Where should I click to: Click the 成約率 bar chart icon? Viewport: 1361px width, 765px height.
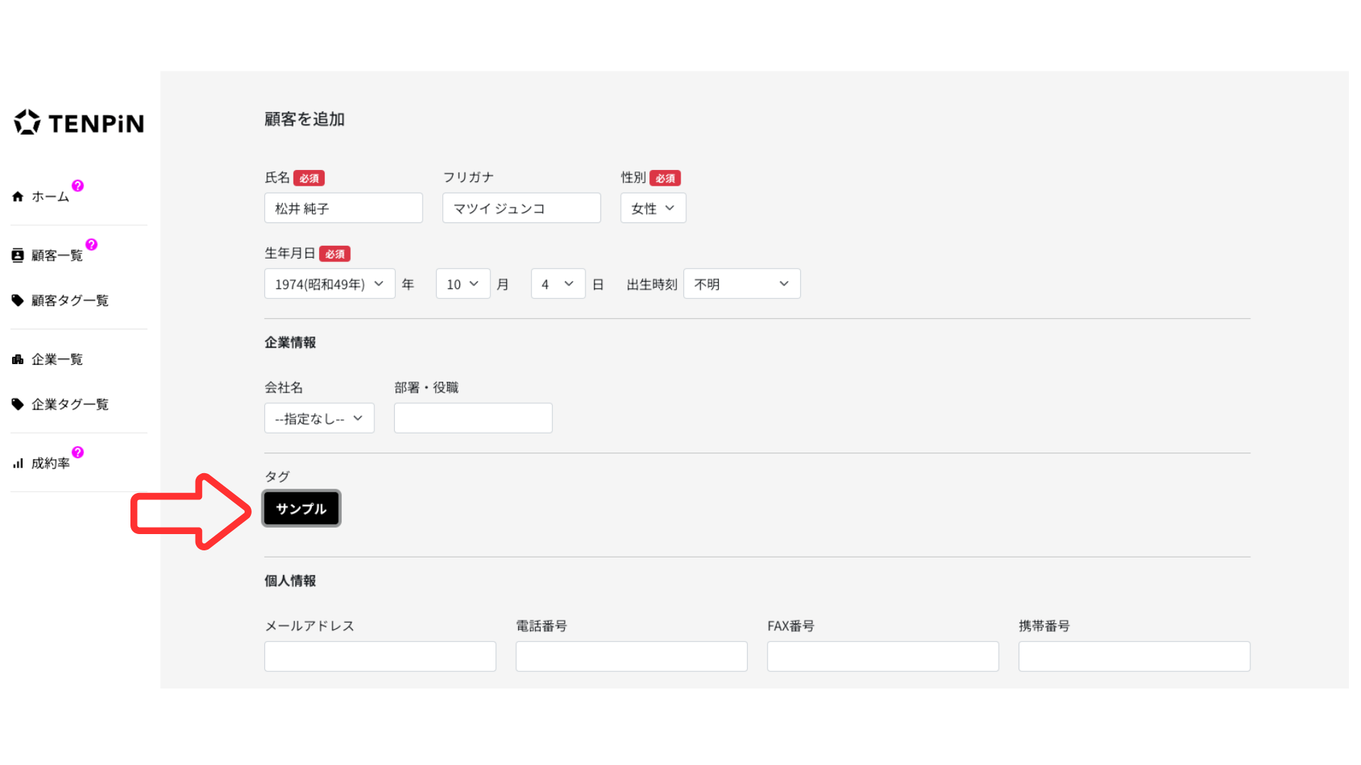coord(18,464)
